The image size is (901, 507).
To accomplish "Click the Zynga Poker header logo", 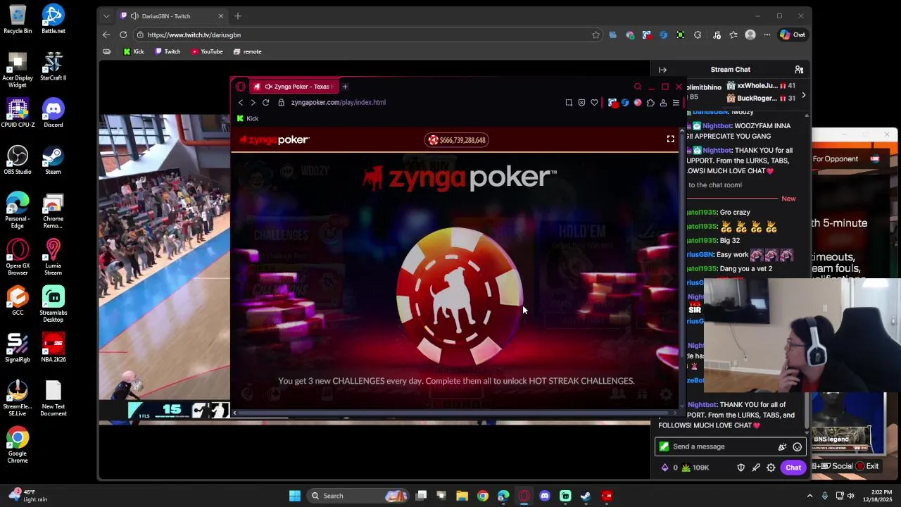I will click(275, 140).
